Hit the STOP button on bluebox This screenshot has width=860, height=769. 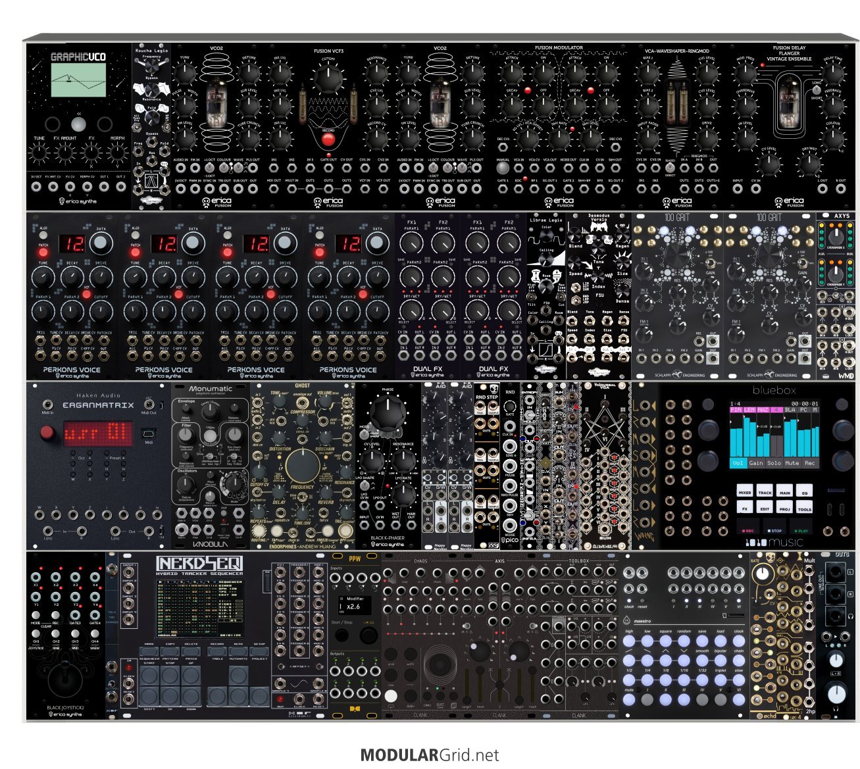(774, 526)
